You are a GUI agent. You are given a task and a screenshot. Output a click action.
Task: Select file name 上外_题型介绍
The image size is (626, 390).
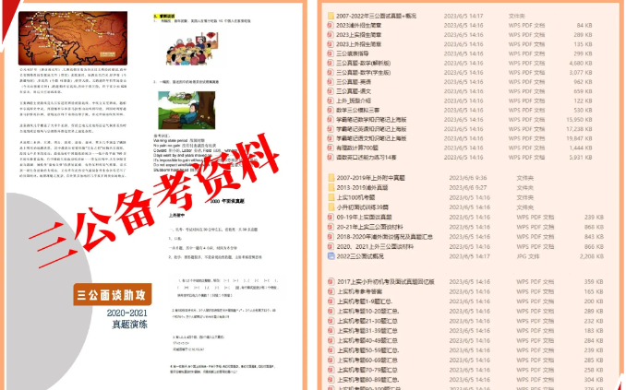(x=354, y=100)
